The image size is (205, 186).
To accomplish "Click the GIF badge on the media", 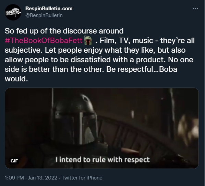I will tap(14, 161).
